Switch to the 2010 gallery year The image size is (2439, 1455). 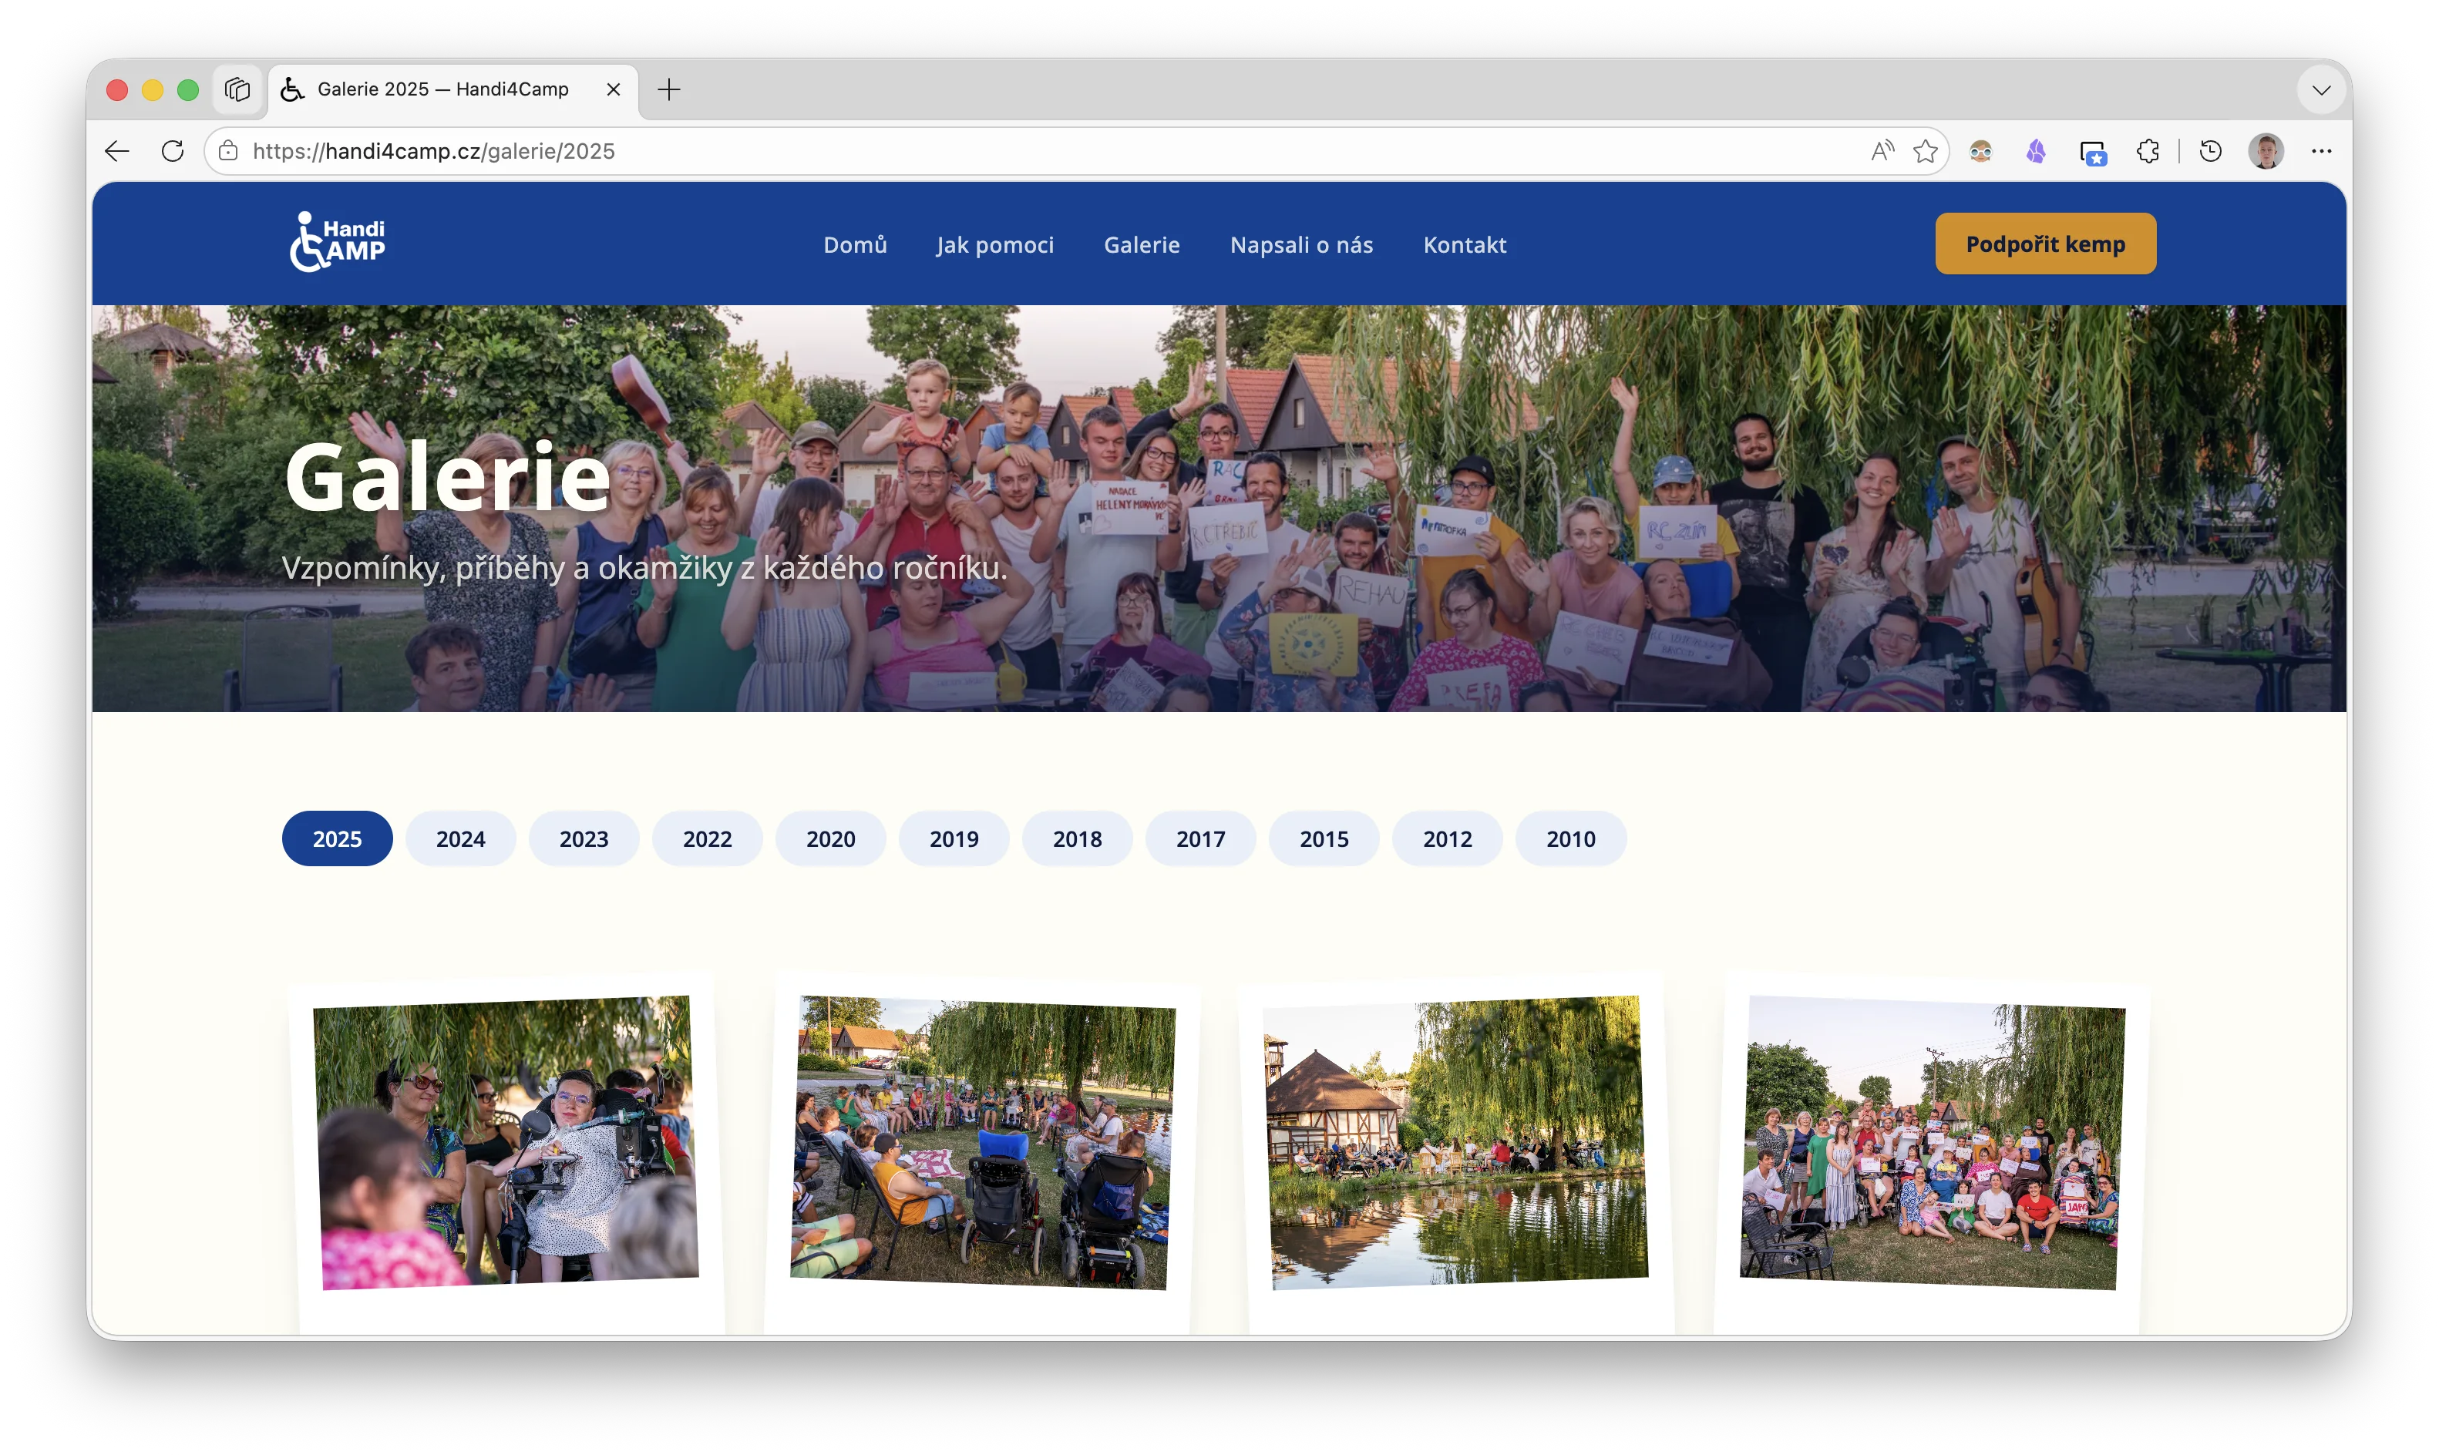[x=1571, y=838]
